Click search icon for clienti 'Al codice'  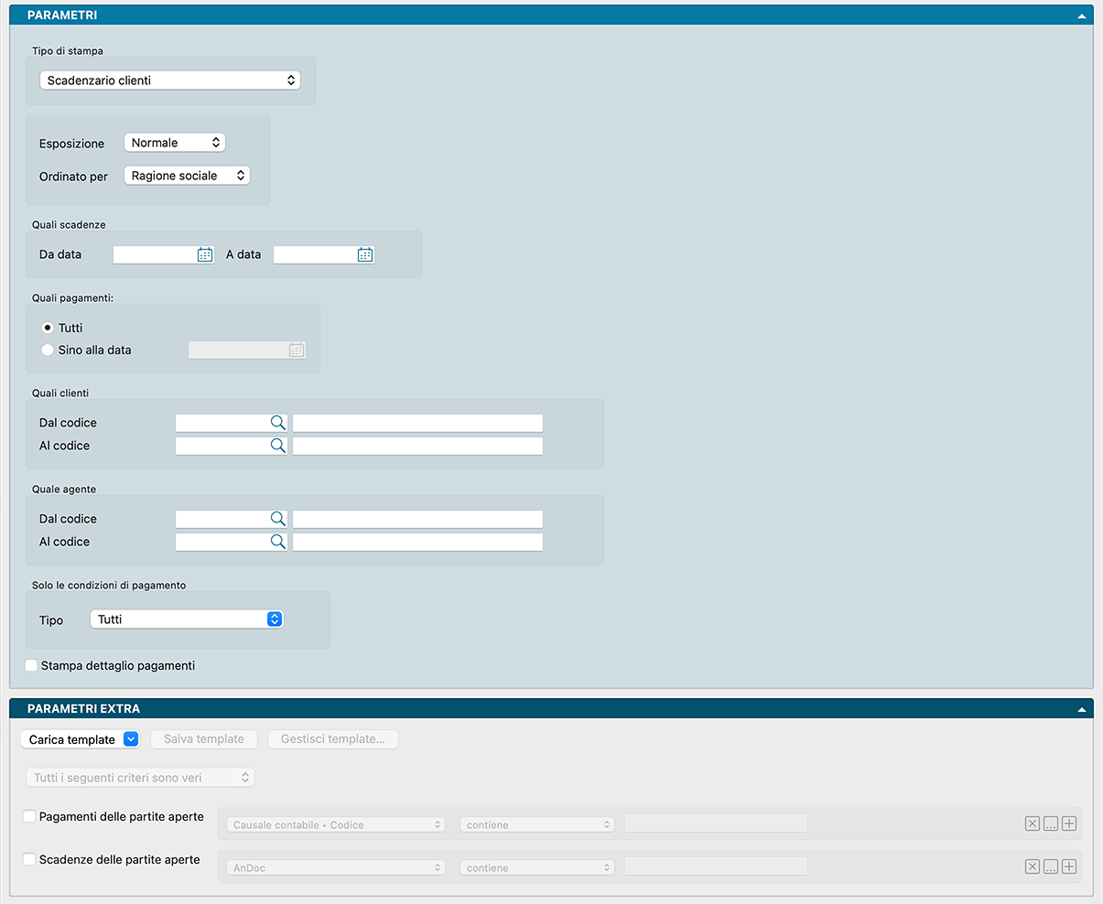pos(277,446)
